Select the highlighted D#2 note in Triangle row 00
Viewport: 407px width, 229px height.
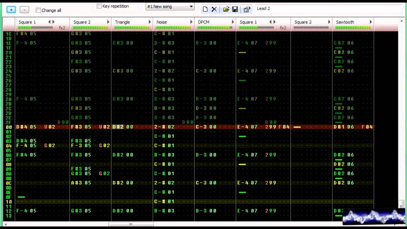118,127
